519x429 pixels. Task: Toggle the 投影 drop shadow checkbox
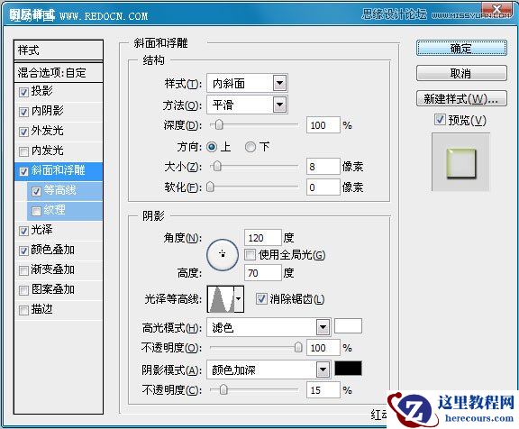point(23,92)
